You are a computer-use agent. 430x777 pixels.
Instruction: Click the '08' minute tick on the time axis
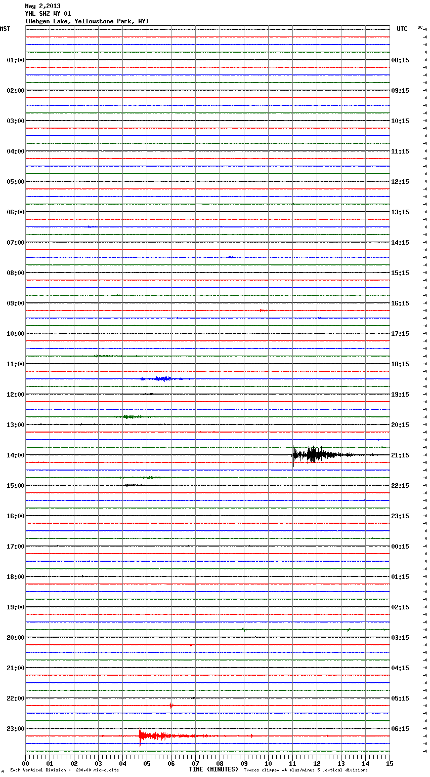click(x=220, y=763)
